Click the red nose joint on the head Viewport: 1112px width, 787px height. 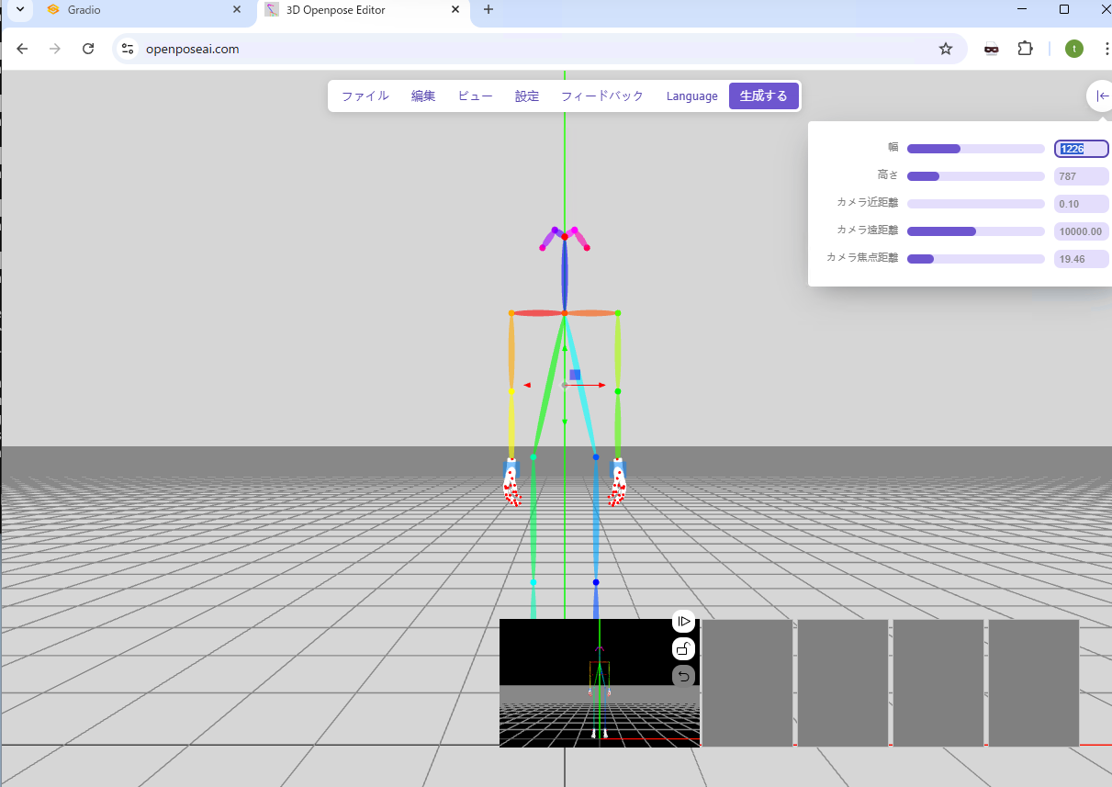click(565, 237)
